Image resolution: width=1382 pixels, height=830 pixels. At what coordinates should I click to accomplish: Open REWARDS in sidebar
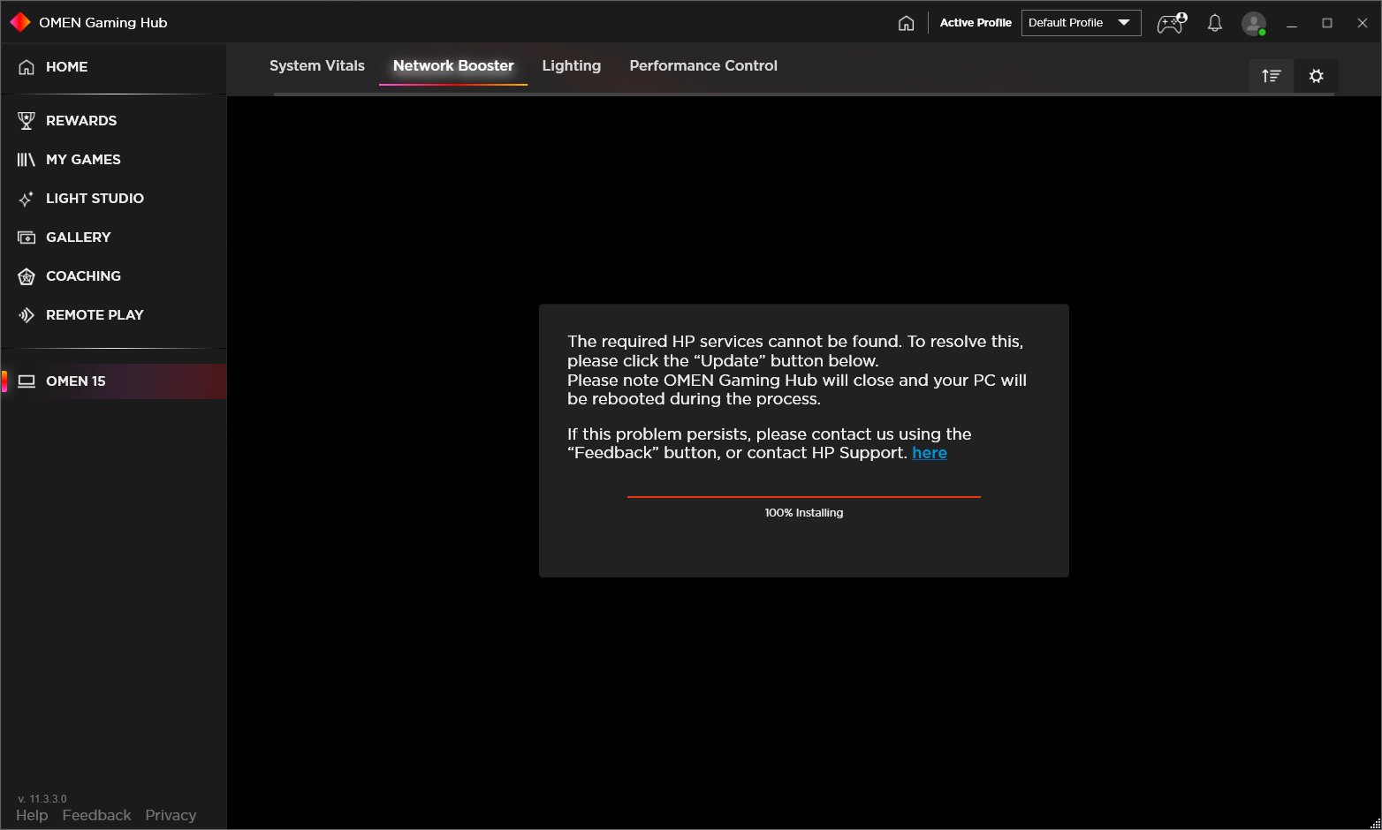(113, 120)
